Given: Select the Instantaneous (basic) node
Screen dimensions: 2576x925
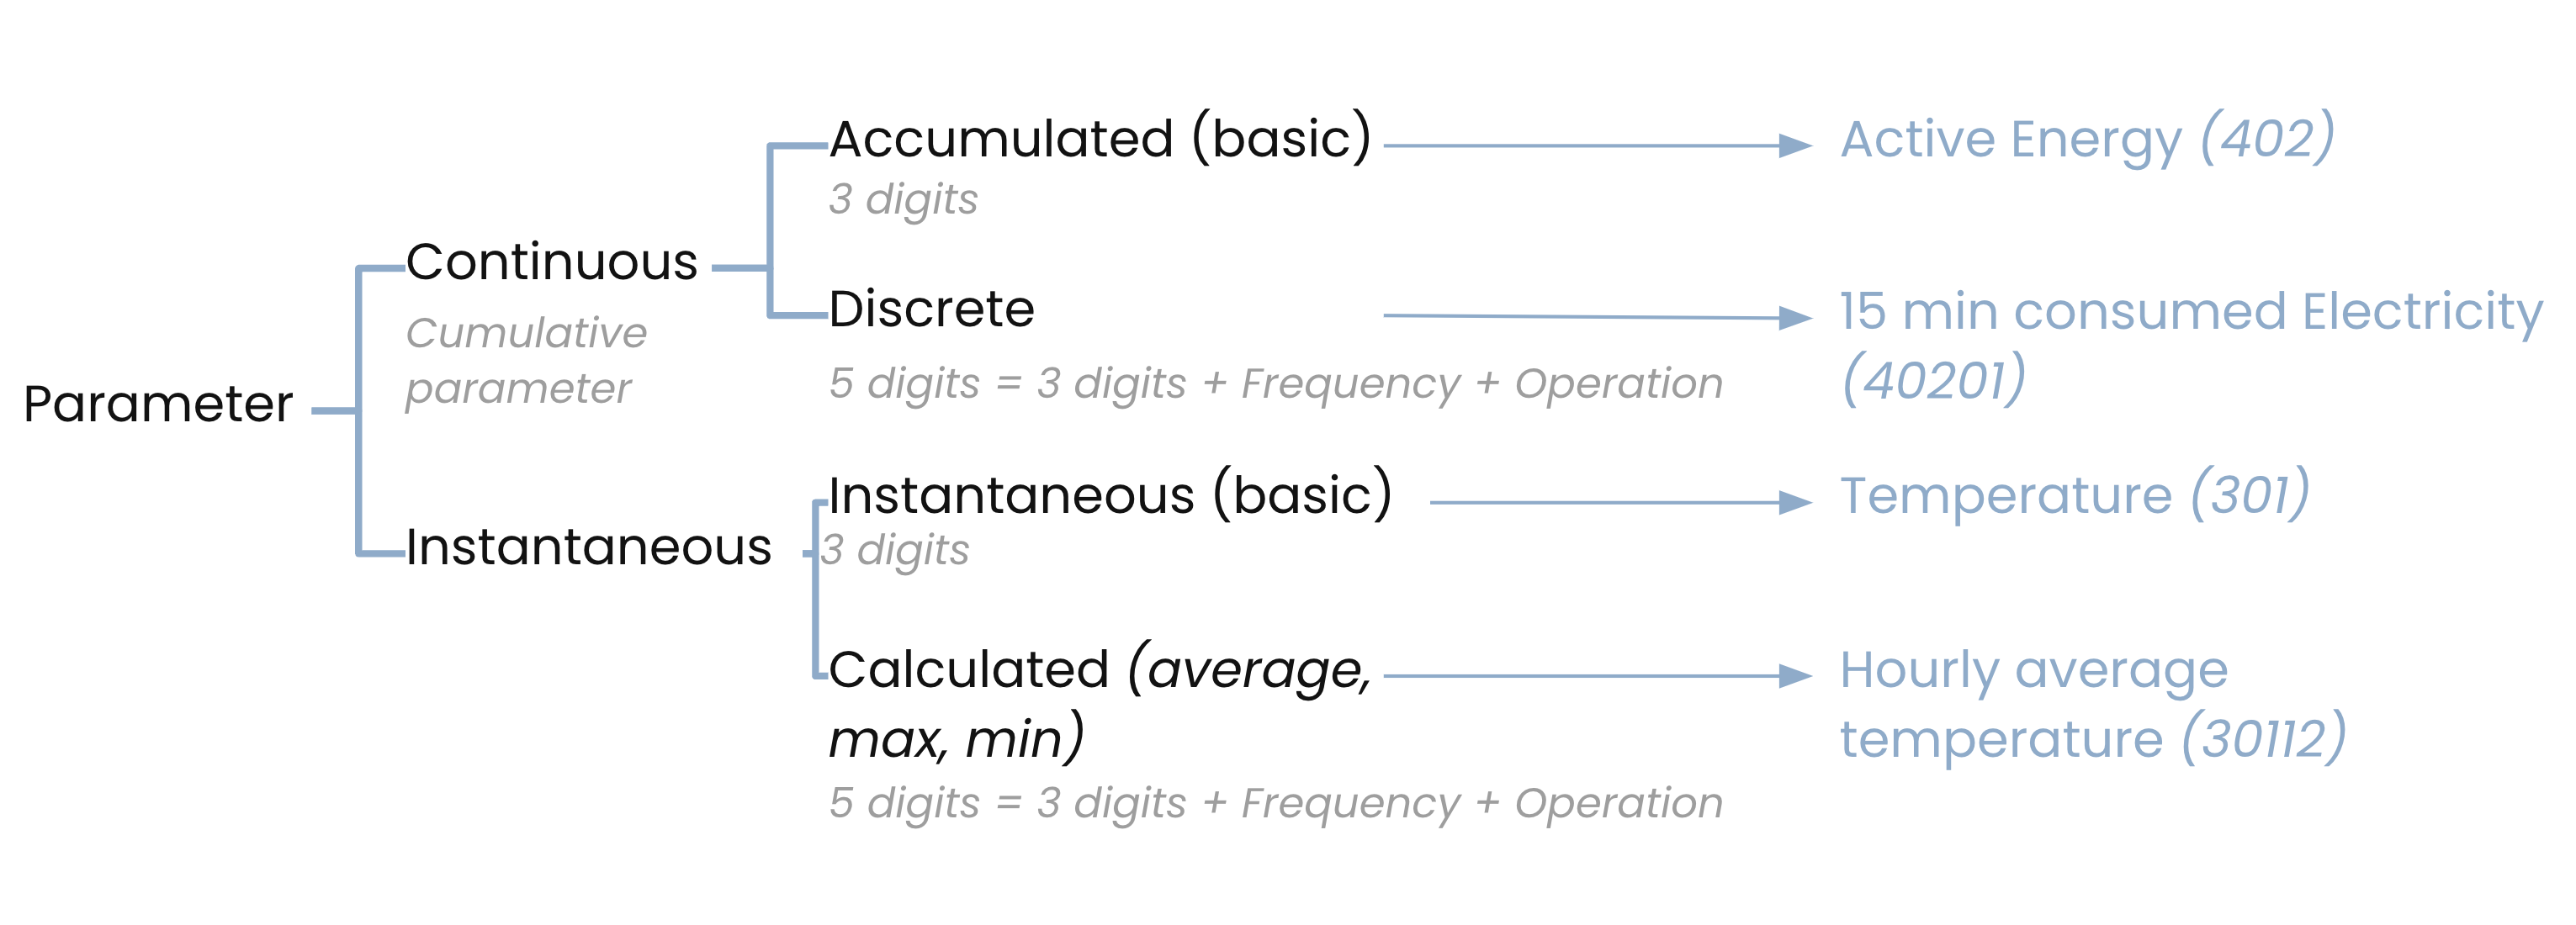Looking at the screenshot, I should [1110, 495].
